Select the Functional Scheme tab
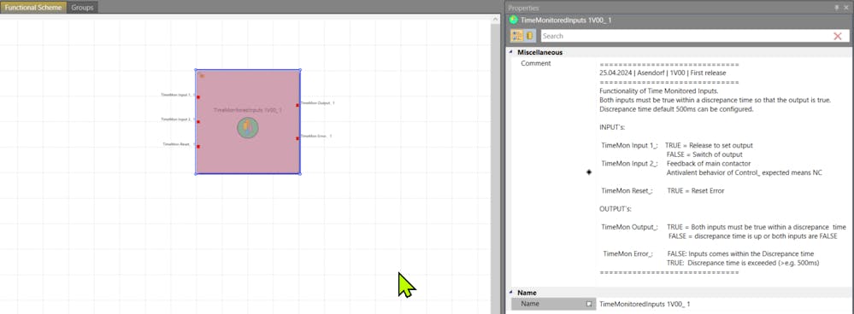The width and height of the screenshot is (854, 314). [33, 8]
